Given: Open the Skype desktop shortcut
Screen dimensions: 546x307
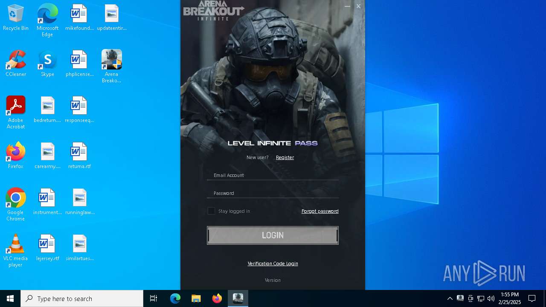Looking at the screenshot, I should pos(47,64).
